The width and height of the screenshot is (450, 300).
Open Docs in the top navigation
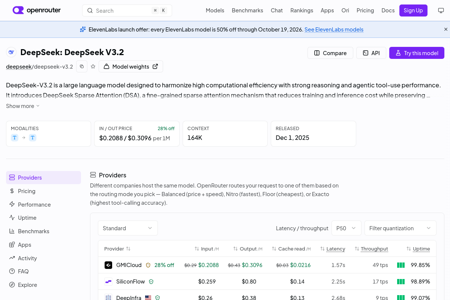pos(388,10)
